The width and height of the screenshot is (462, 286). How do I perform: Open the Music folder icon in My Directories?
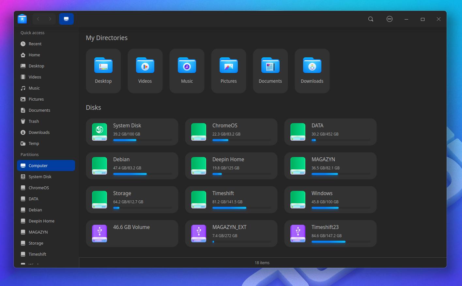click(187, 65)
